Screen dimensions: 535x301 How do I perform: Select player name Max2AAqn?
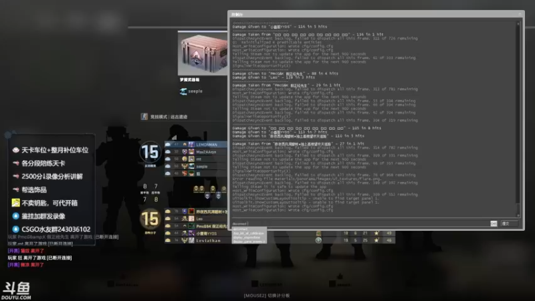click(206, 152)
